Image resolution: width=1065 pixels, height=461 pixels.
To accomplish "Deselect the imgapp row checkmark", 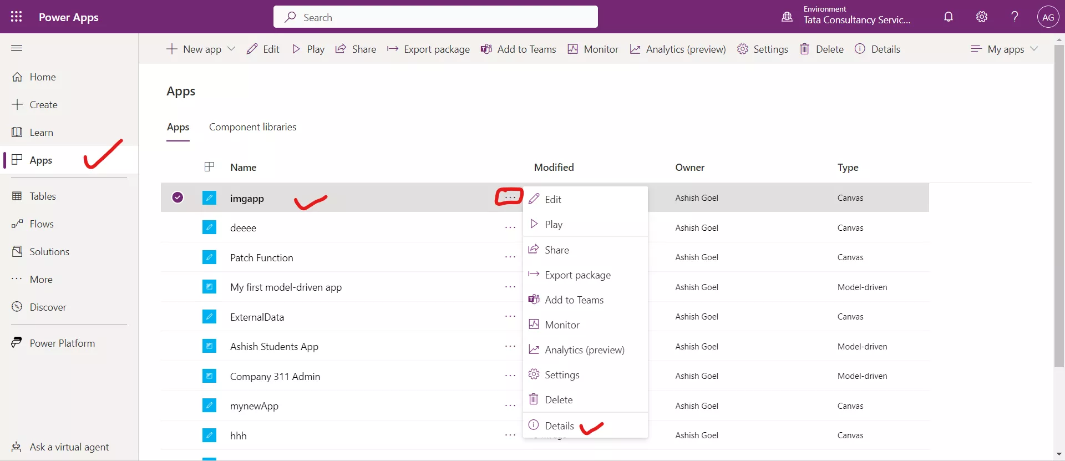I will [177, 197].
